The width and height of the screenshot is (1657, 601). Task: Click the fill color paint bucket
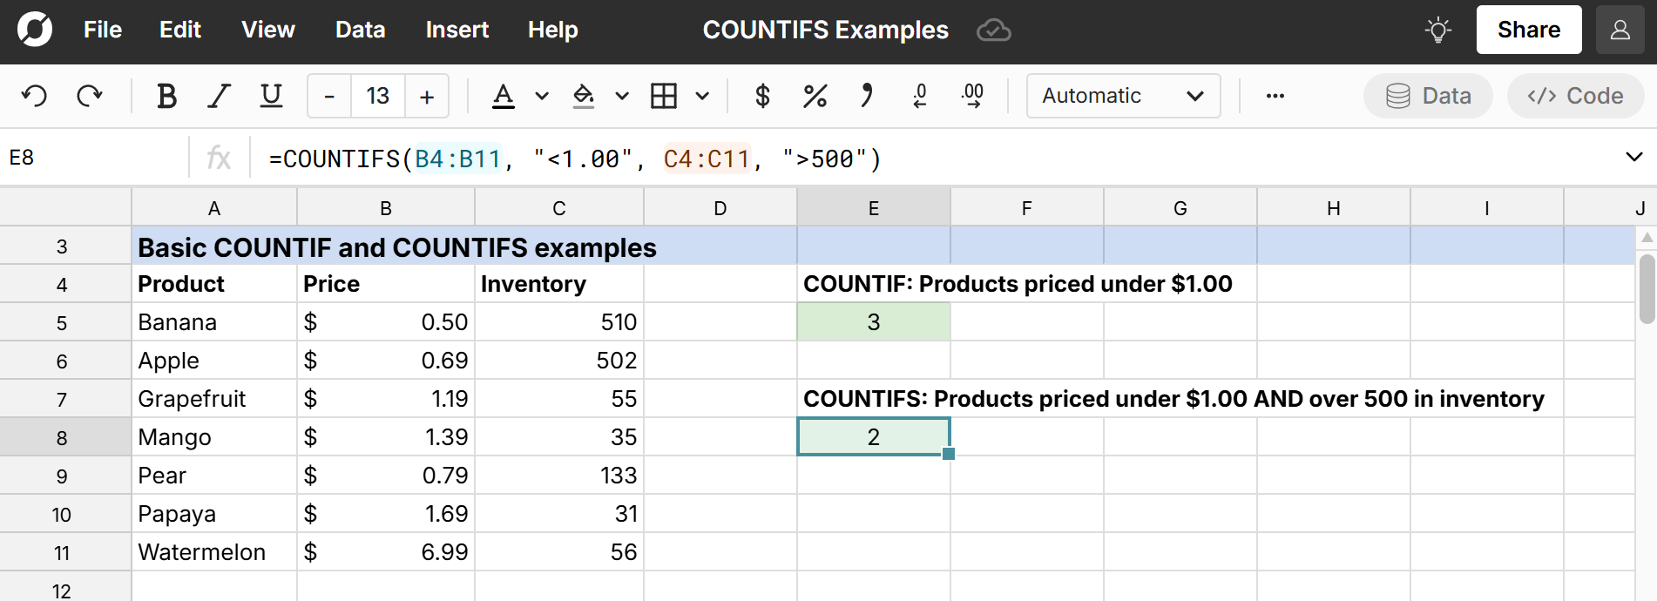point(583,96)
